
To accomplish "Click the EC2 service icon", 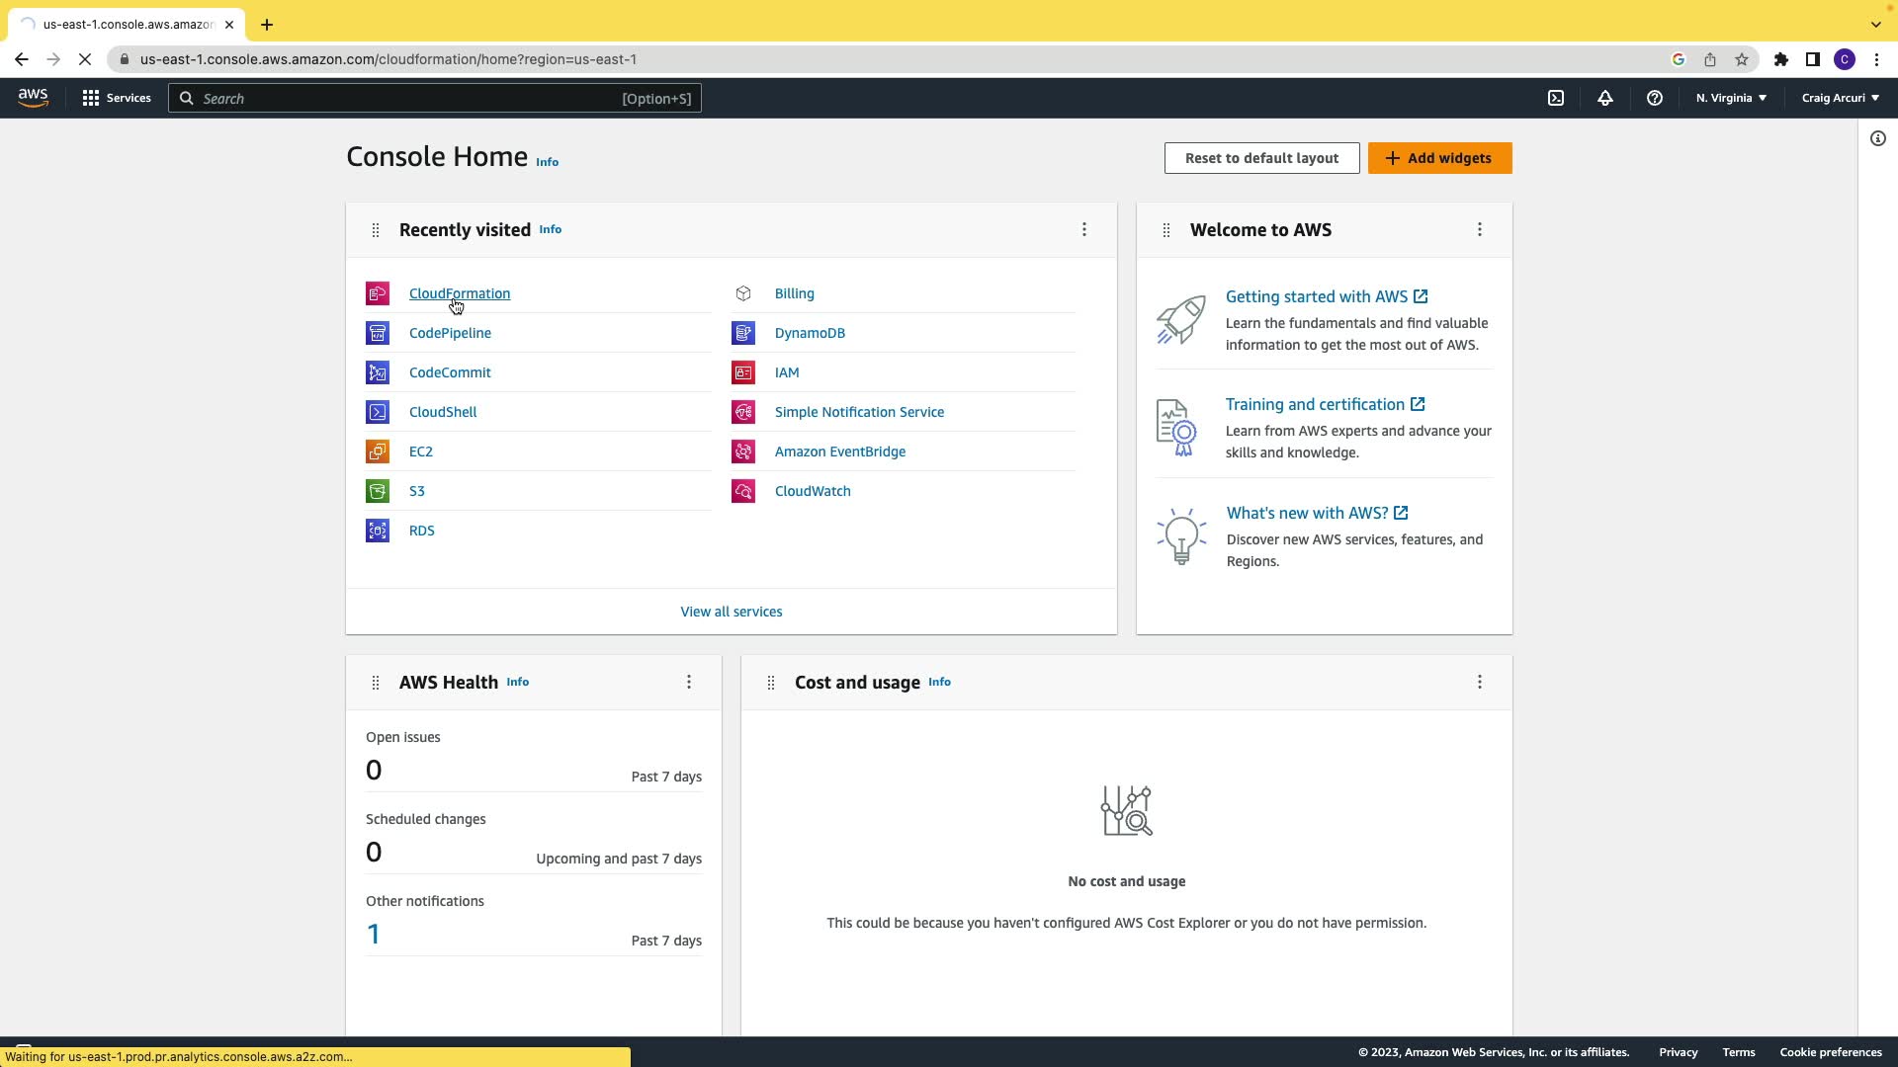I will [x=378, y=451].
